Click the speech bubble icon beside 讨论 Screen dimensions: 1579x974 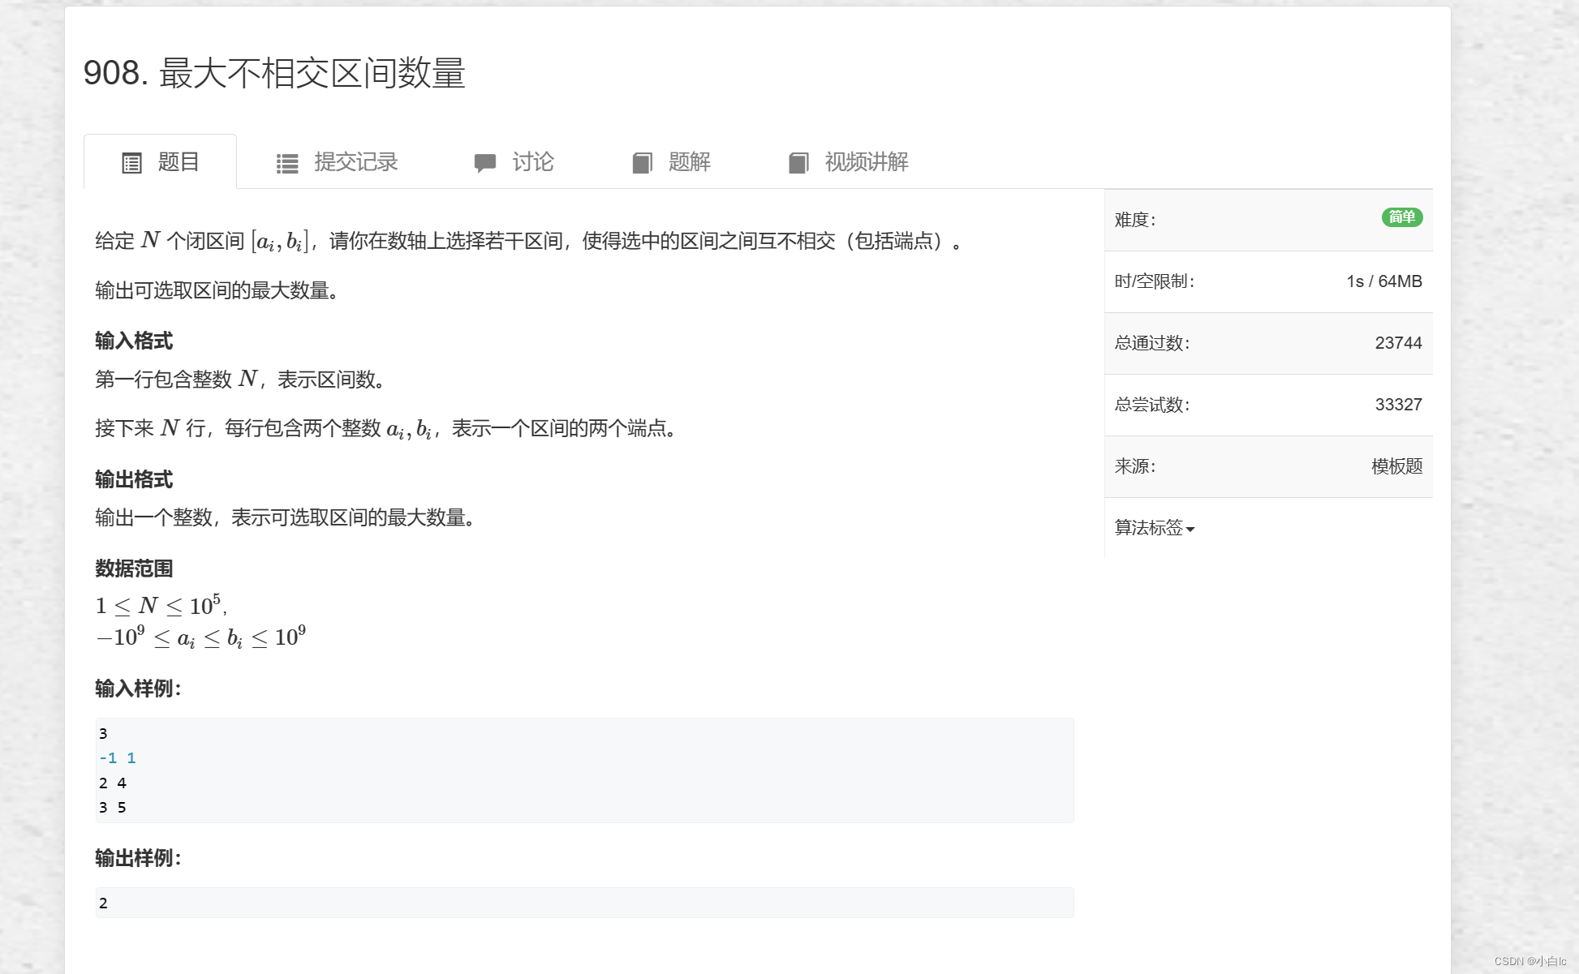[486, 162]
